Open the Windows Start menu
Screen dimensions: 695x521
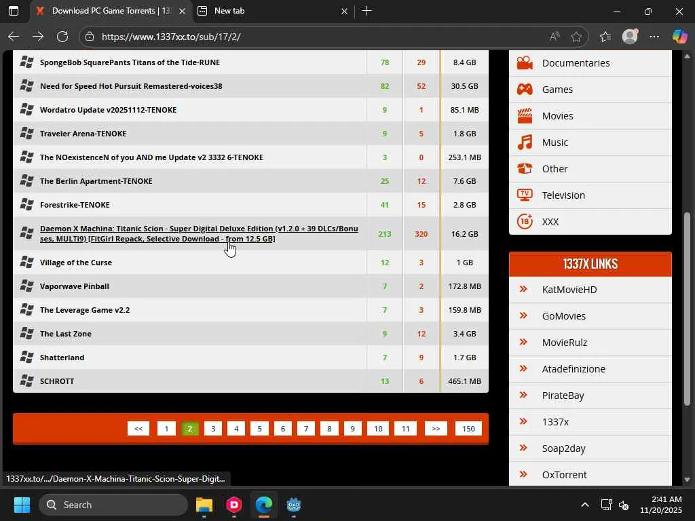[x=22, y=505]
